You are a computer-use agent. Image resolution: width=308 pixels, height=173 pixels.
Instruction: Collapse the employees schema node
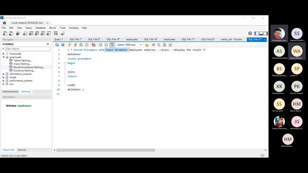(3, 57)
